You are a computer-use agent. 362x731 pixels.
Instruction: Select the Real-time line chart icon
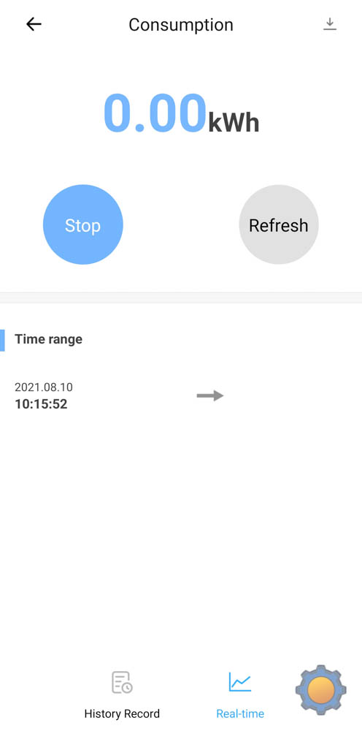(x=240, y=682)
